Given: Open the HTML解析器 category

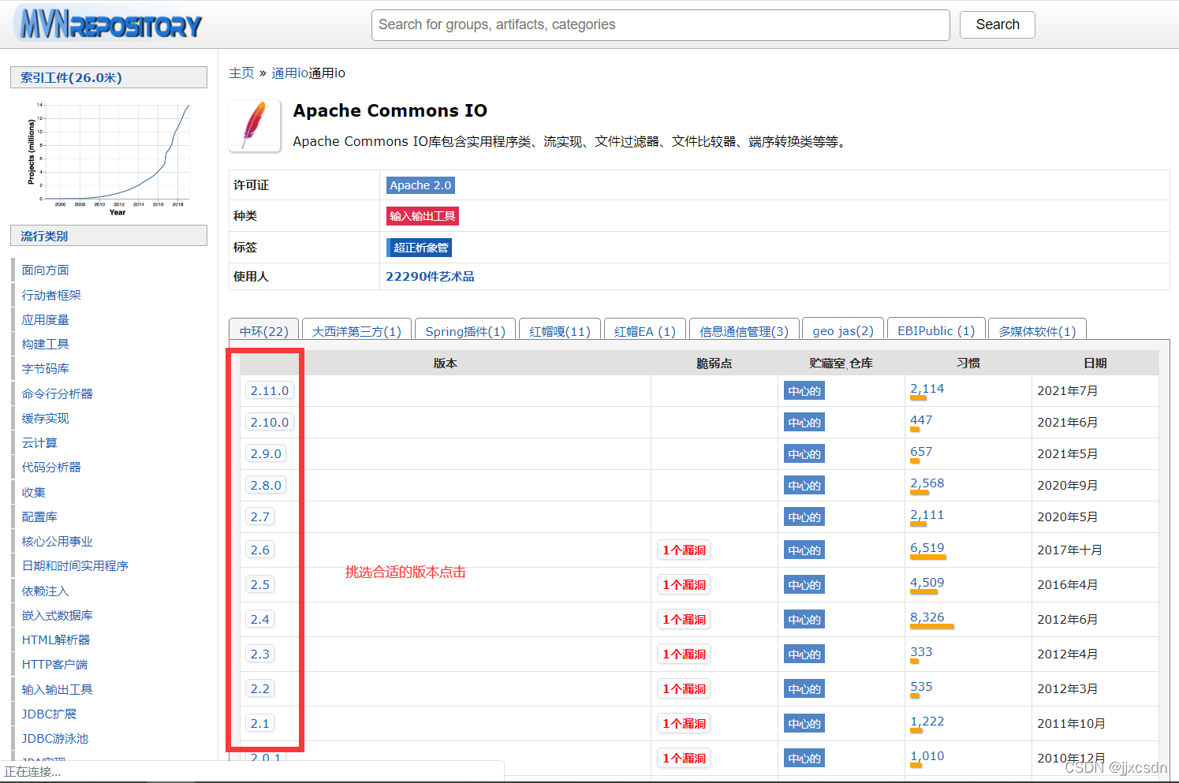Looking at the screenshot, I should tap(56, 640).
